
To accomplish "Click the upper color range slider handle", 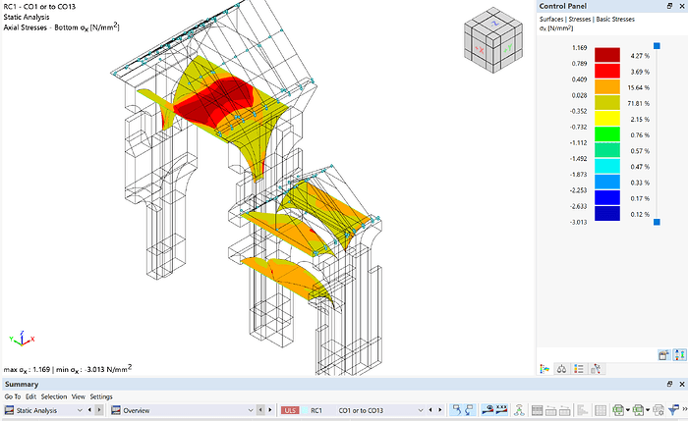I will click(x=657, y=46).
